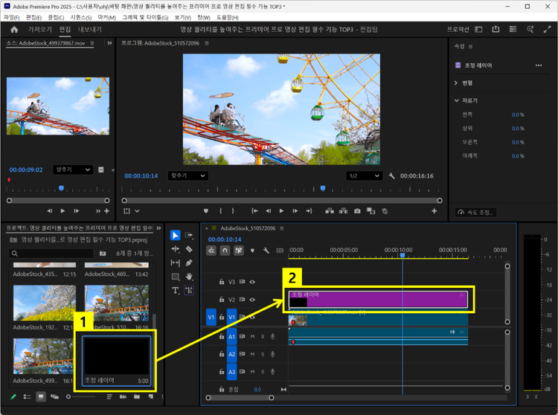This screenshot has height=415, width=558.
Task: Click the Home icon in the top bar
Action: [14, 30]
